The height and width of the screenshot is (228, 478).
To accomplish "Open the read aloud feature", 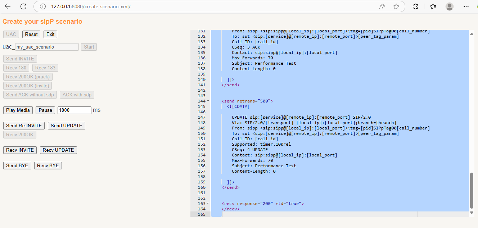I will point(382,6).
